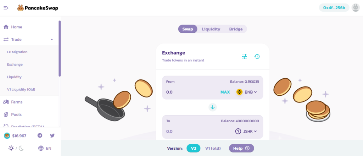The height and width of the screenshot is (156, 363).
Task: Open the Twitter bird icon
Action: [52, 135]
